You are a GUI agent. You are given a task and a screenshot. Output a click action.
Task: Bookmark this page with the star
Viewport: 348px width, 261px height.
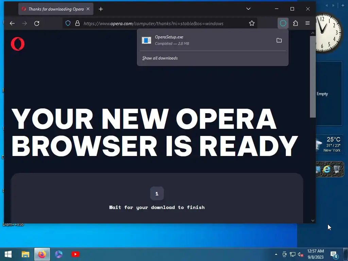(x=252, y=23)
